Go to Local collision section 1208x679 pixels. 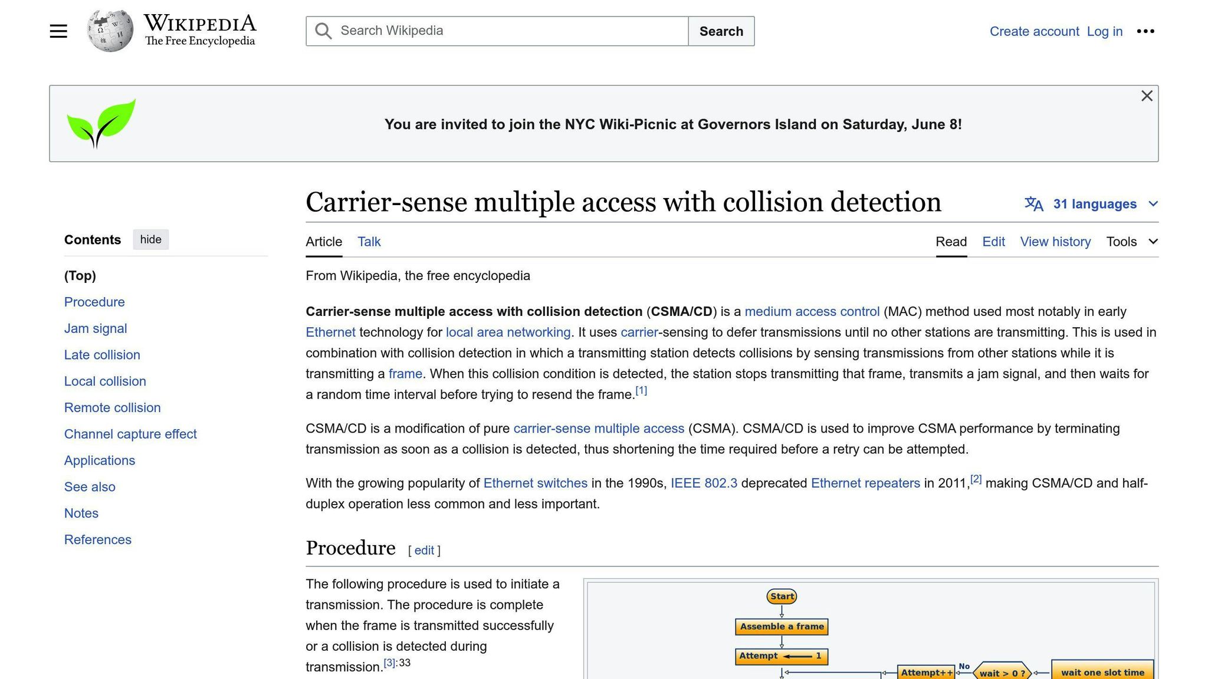click(x=105, y=381)
